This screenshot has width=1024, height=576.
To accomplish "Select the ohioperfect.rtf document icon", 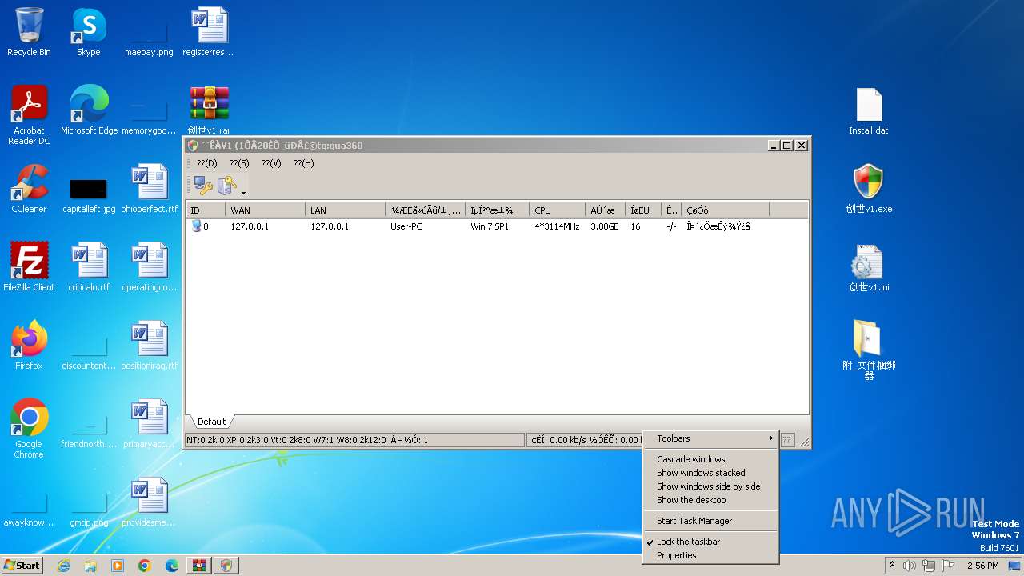I will [149, 189].
